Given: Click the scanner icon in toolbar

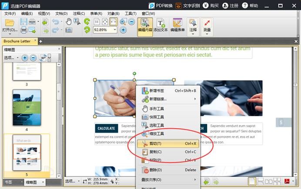Looking at the screenshot, I should 32,22.
